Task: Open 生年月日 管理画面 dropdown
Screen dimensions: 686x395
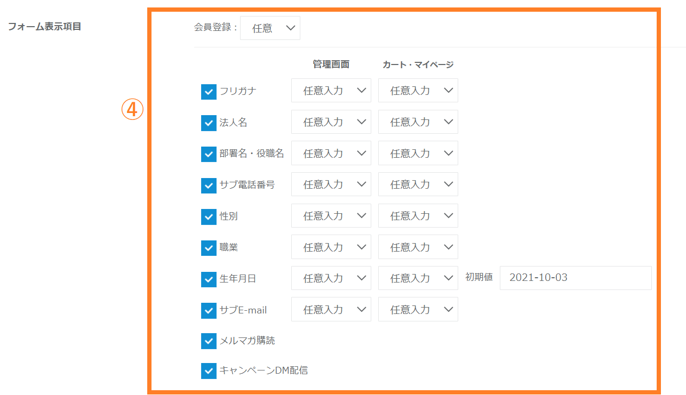Action: click(331, 278)
